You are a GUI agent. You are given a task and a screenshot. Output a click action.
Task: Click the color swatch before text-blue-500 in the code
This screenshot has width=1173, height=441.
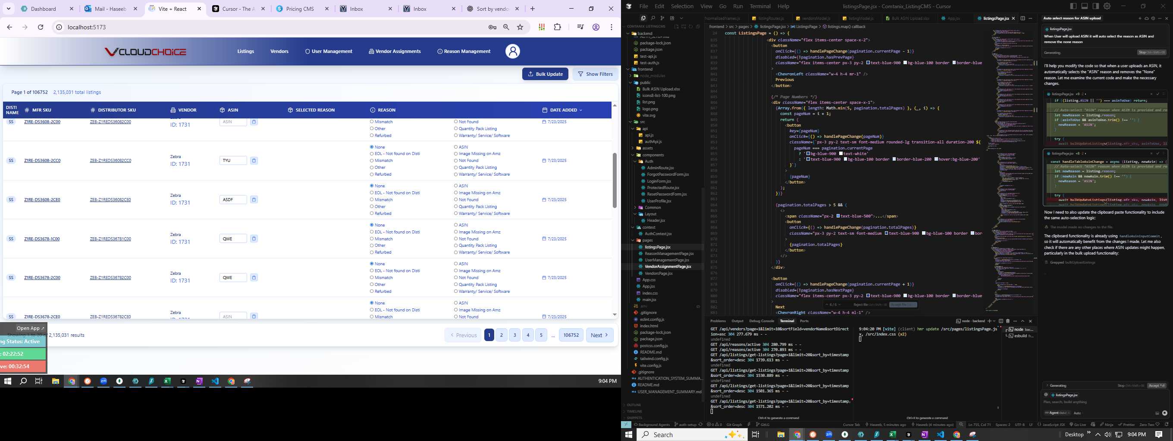(x=838, y=216)
